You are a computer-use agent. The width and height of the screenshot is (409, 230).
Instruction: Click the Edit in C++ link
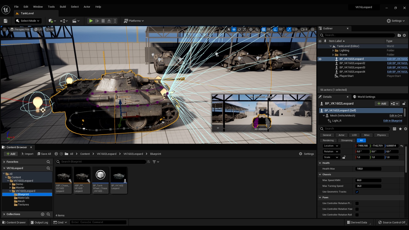(396, 116)
